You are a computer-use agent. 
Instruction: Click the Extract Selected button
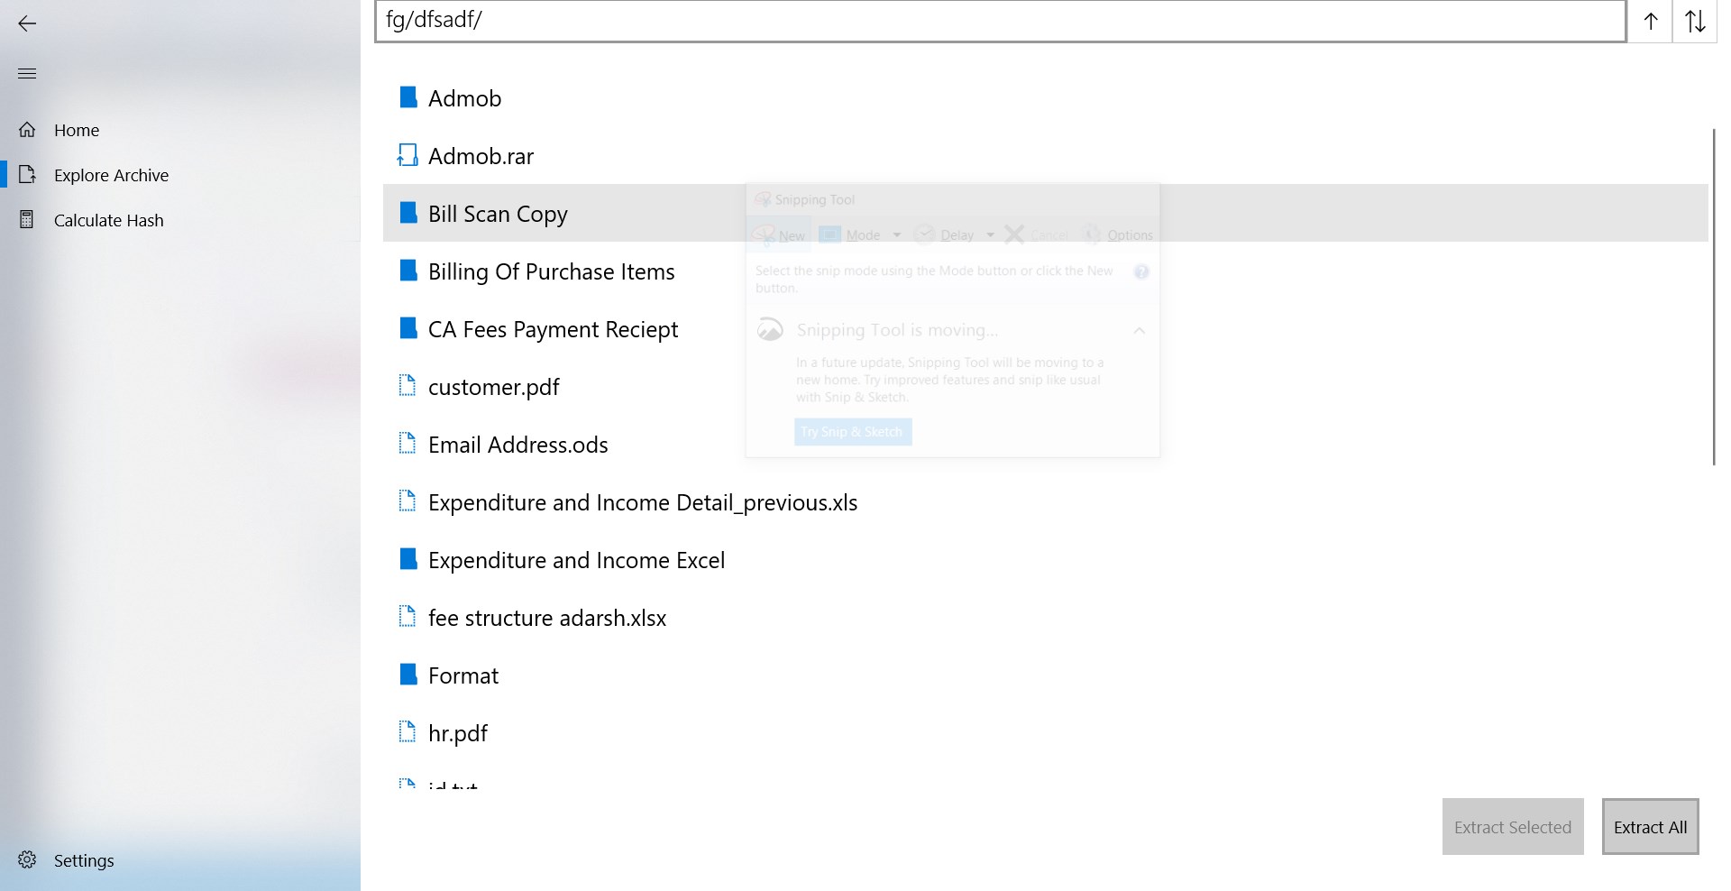1512,827
